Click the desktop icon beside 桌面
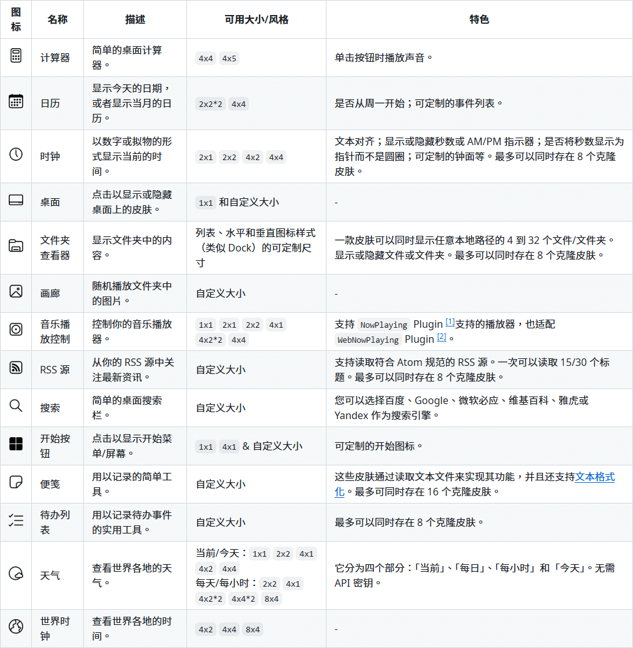This screenshot has width=633, height=648. click(x=16, y=200)
